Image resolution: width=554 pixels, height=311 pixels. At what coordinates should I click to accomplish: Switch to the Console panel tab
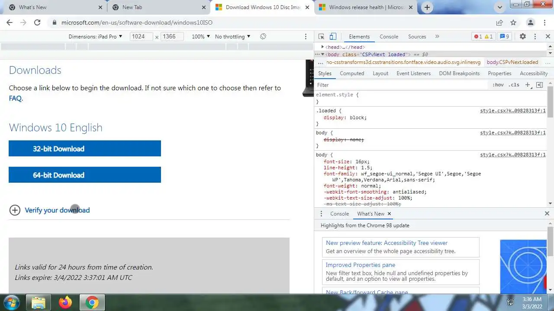pyautogui.click(x=389, y=37)
